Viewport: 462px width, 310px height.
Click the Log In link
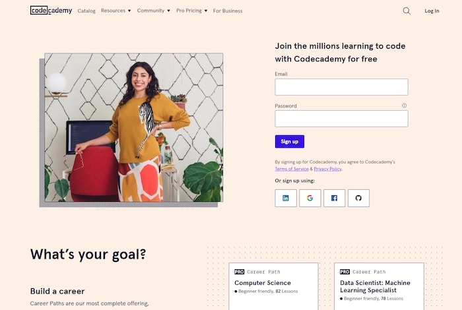[x=432, y=11]
